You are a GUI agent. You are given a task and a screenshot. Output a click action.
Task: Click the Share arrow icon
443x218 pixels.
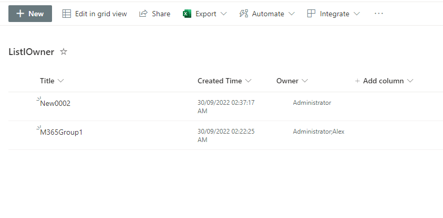(x=143, y=14)
